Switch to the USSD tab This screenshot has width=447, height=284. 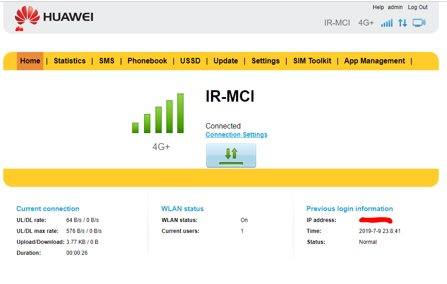[x=190, y=61]
